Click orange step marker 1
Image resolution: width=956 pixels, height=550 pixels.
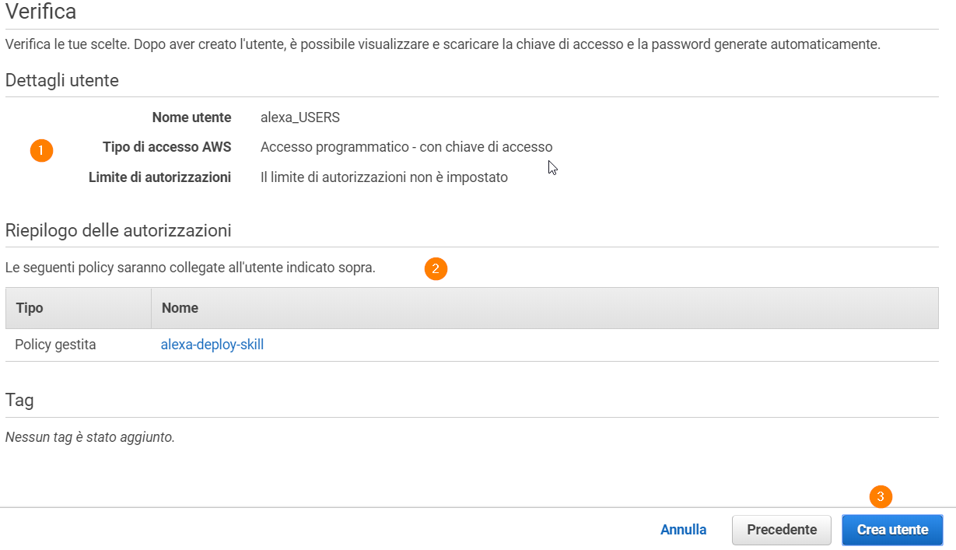pyautogui.click(x=41, y=149)
